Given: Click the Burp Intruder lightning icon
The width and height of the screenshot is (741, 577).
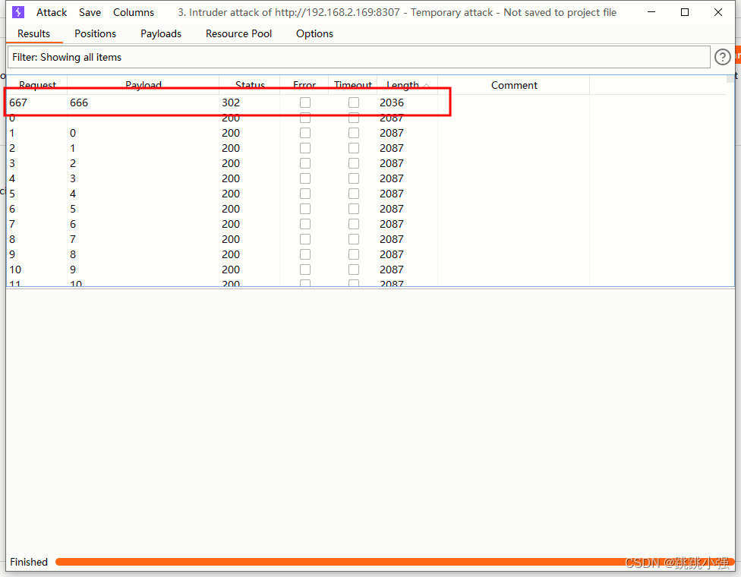Looking at the screenshot, I should point(18,12).
